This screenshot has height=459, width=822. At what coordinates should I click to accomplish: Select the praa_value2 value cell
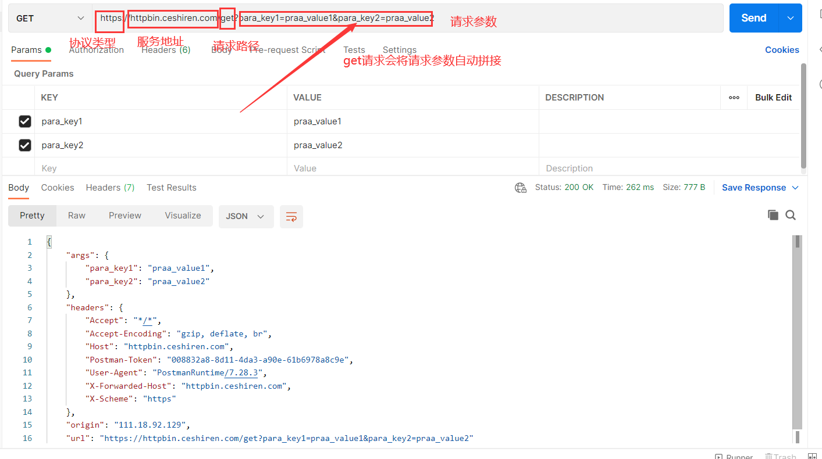413,145
